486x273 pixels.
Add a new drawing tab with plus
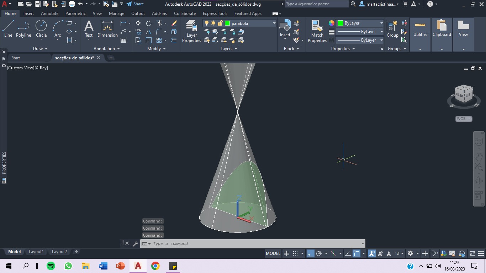[111, 58]
